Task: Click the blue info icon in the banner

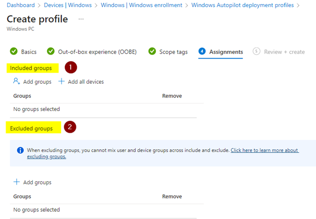Action: click(x=20, y=150)
